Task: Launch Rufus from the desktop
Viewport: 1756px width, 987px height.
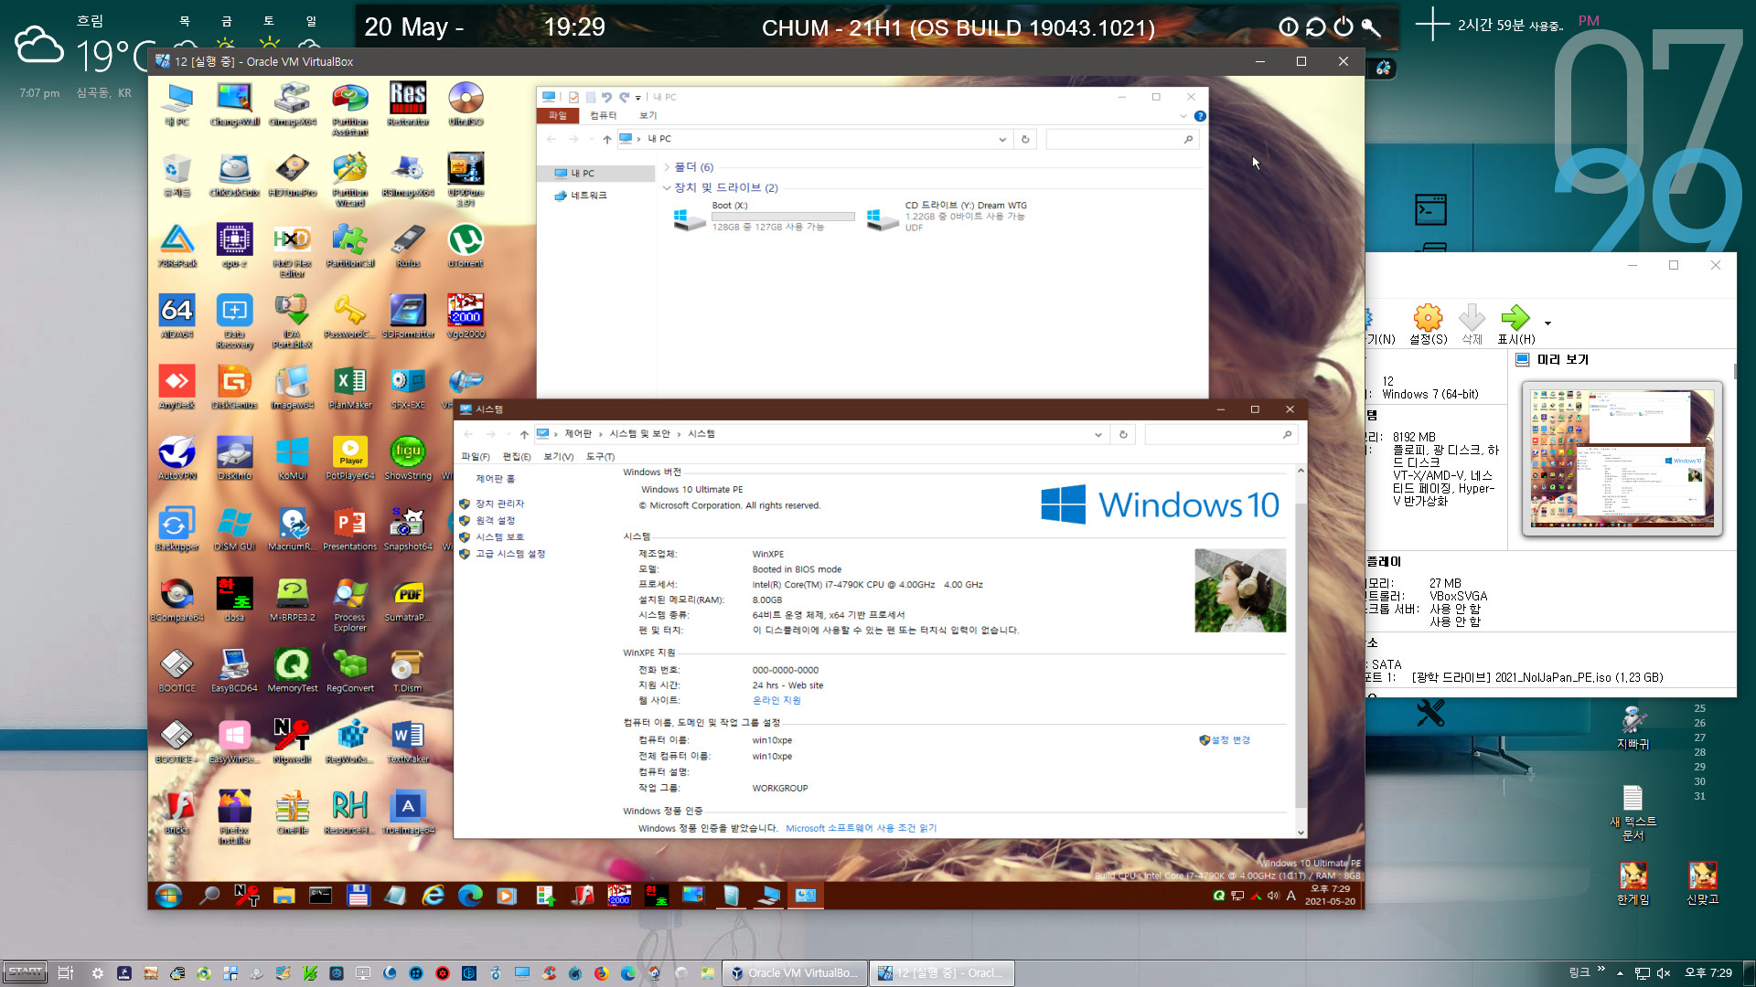Action: 408,246
